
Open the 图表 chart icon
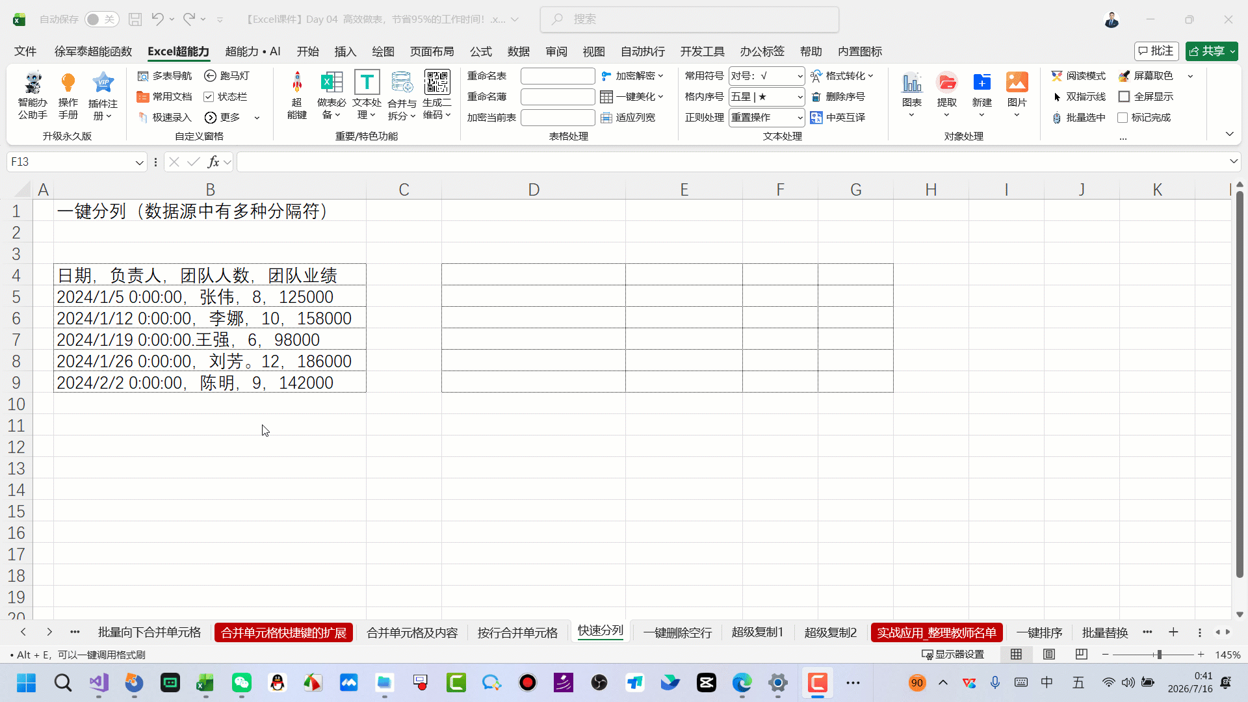click(912, 96)
